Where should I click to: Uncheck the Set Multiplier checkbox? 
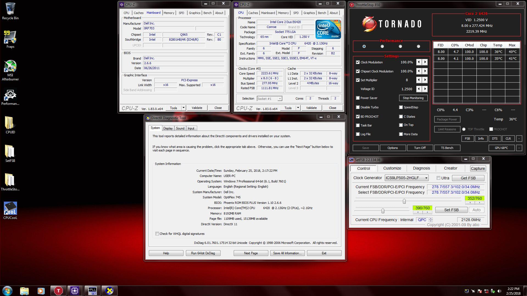[x=358, y=80]
